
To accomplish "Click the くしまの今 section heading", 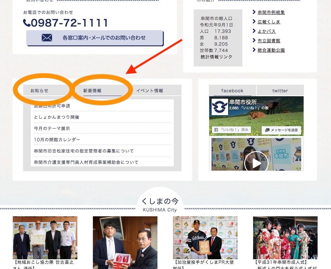I will pos(160,201).
